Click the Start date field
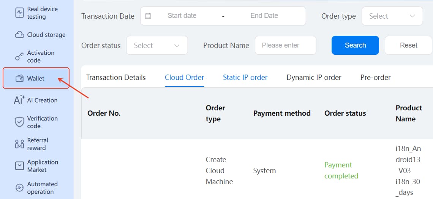The image size is (433, 199). 182,16
